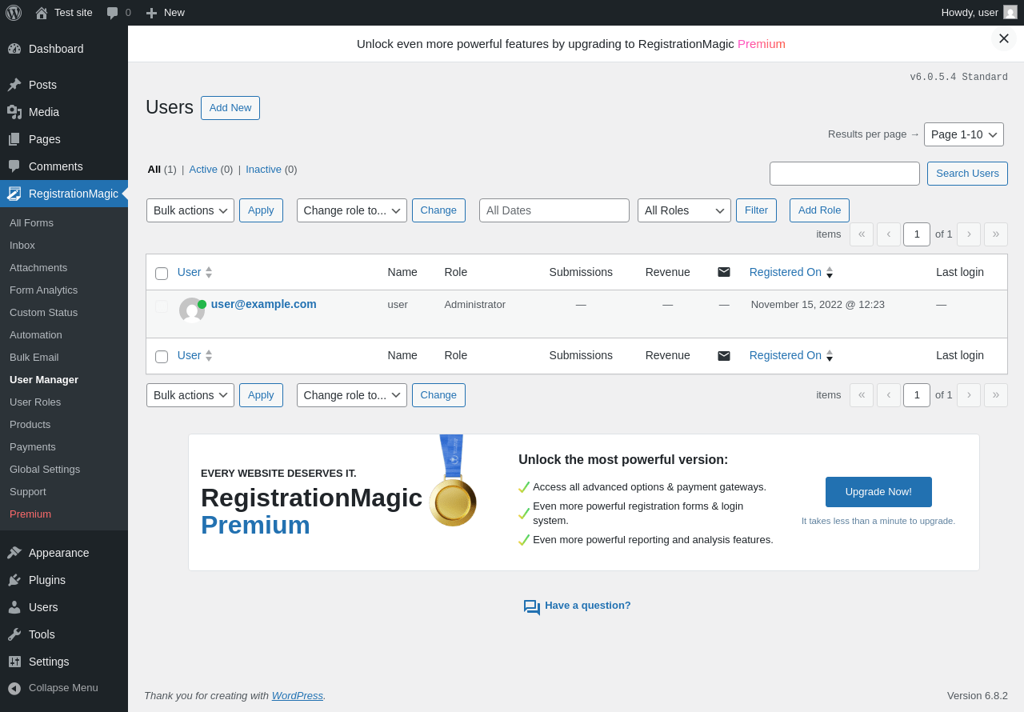Click email envelope icon in table header

click(x=724, y=272)
